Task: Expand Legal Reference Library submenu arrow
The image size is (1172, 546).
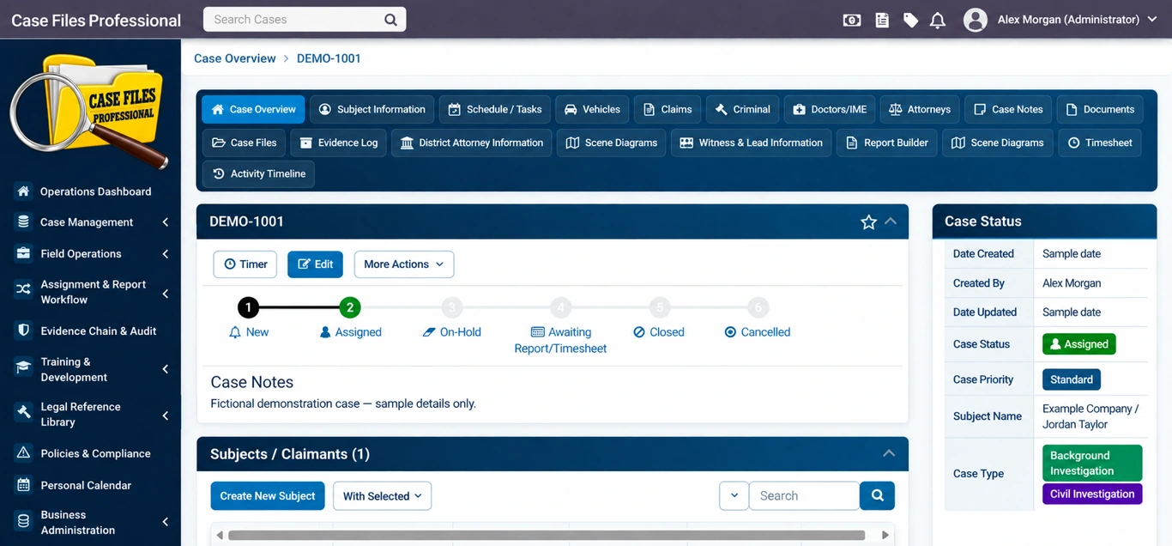Action: (165, 416)
